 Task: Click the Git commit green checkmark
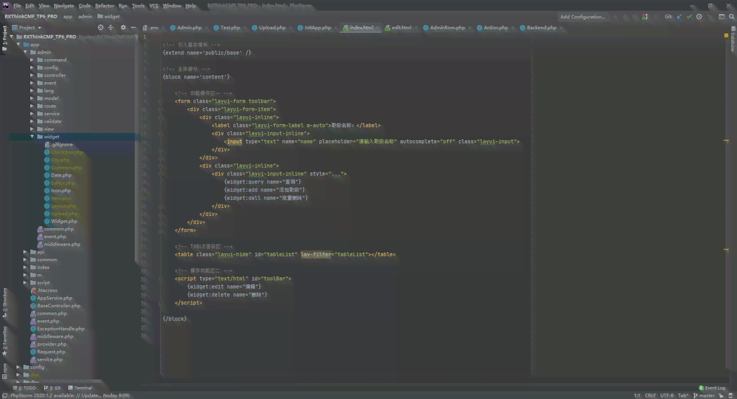[x=689, y=17]
